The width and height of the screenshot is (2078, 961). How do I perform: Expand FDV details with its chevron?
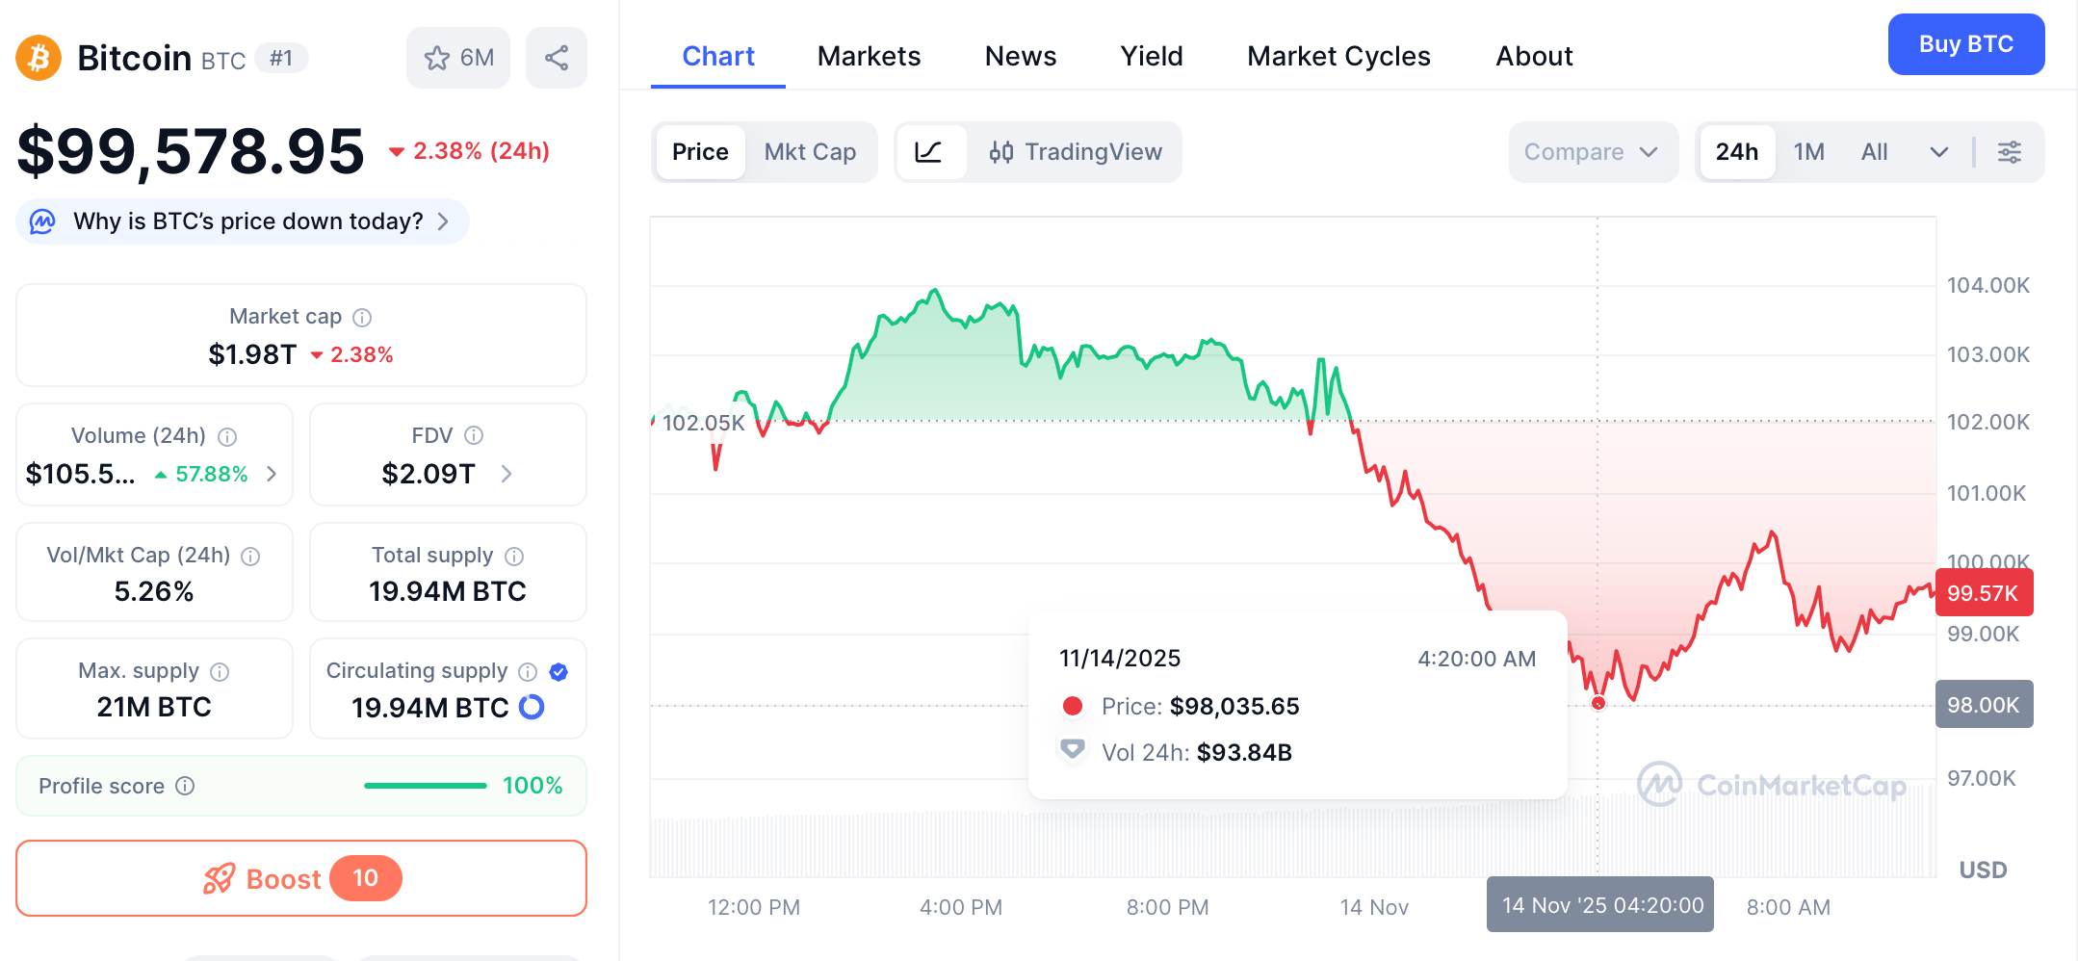click(x=507, y=474)
